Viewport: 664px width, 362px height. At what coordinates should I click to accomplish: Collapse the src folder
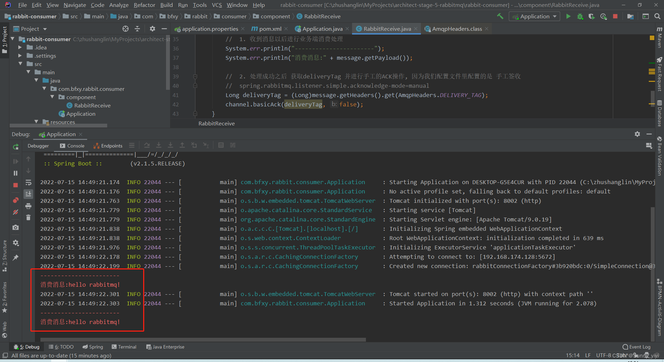(x=20, y=64)
